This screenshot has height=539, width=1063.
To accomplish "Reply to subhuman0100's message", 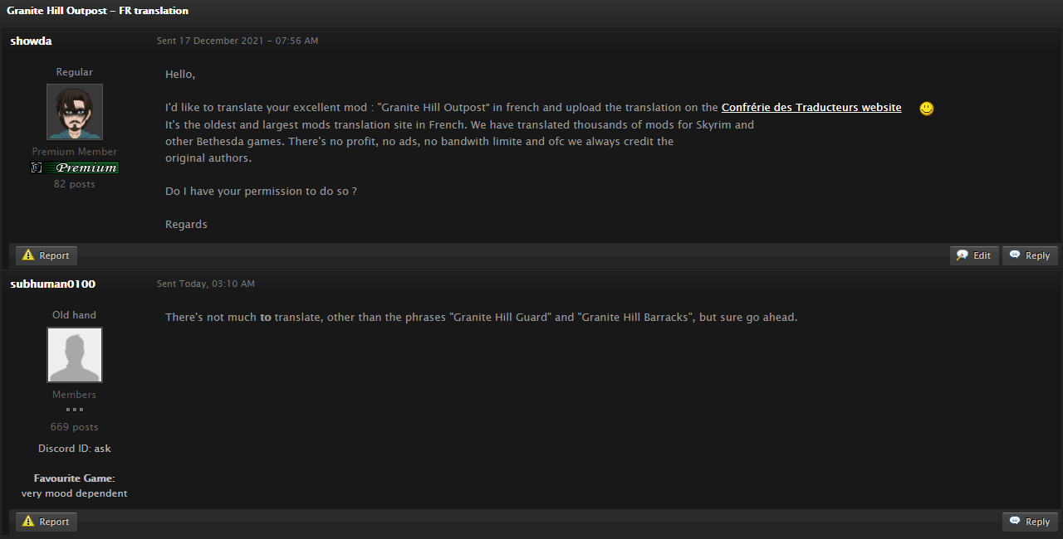I will [x=1030, y=522].
